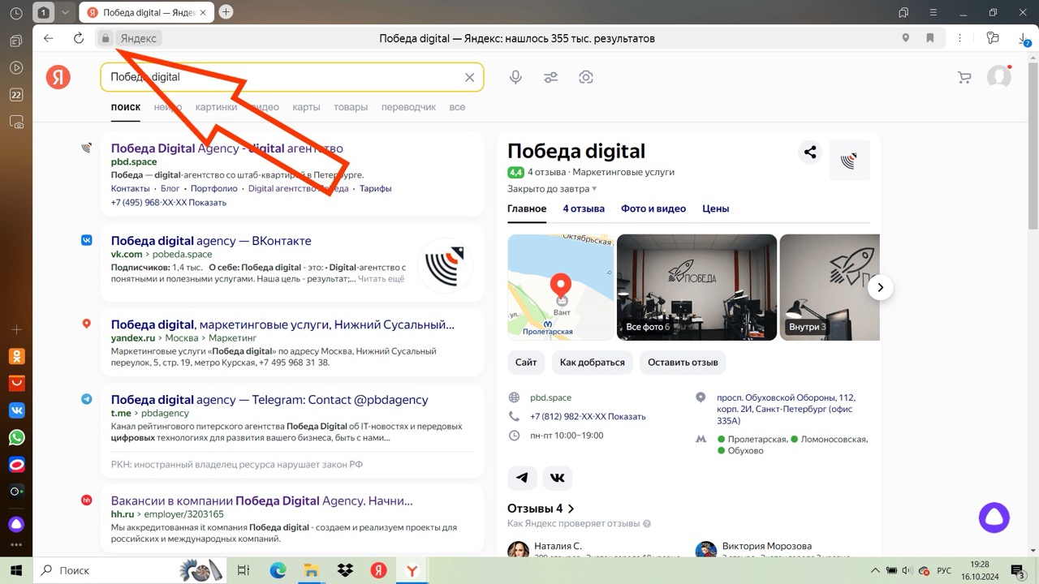Open the company VK icon button
Viewport: 1039px width, 584px height.
tap(558, 478)
